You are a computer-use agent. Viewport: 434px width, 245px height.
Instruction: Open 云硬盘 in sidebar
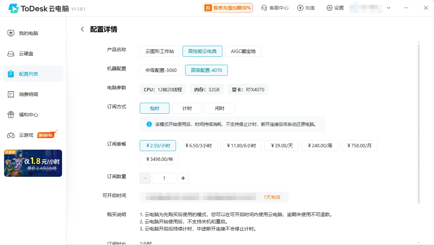tap(33, 54)
